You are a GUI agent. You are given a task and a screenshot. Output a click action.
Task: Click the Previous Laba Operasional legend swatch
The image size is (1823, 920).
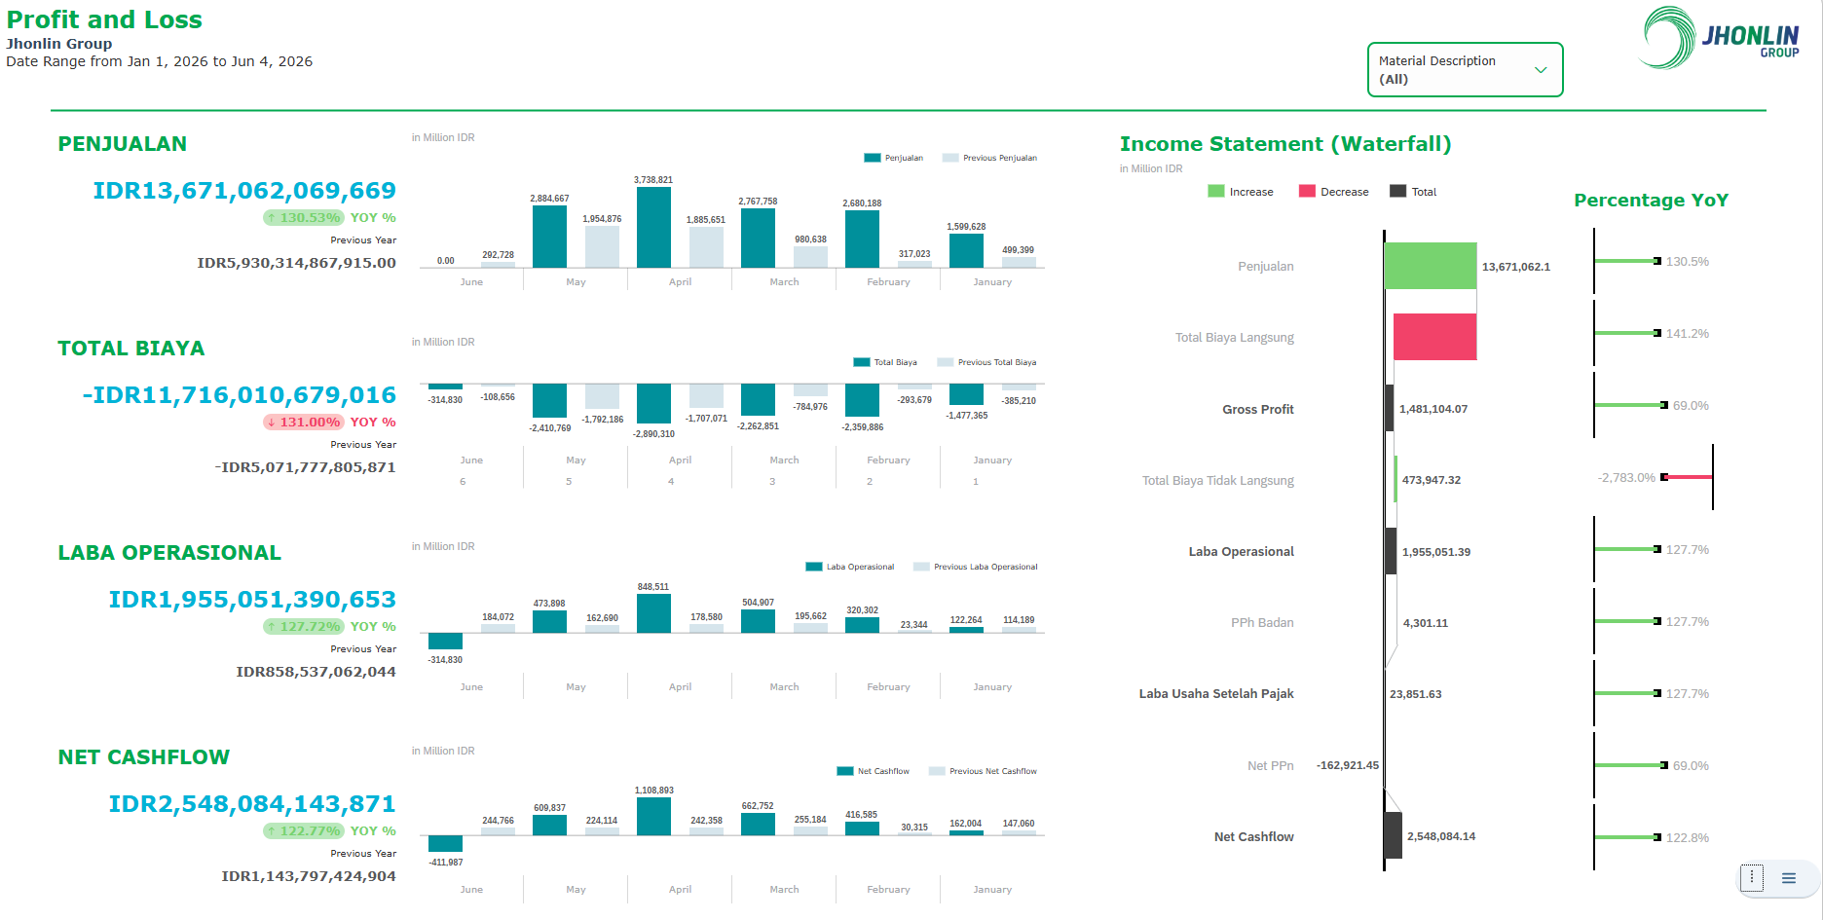(921, 567)
